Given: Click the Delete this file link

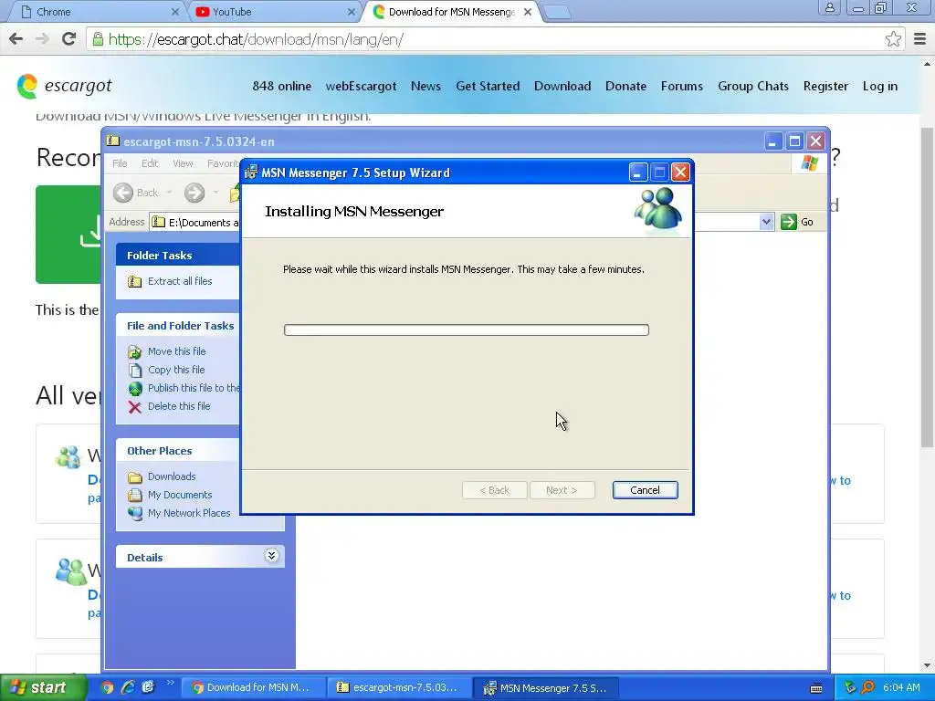Looking at the screenshot, I should [179, 406].
